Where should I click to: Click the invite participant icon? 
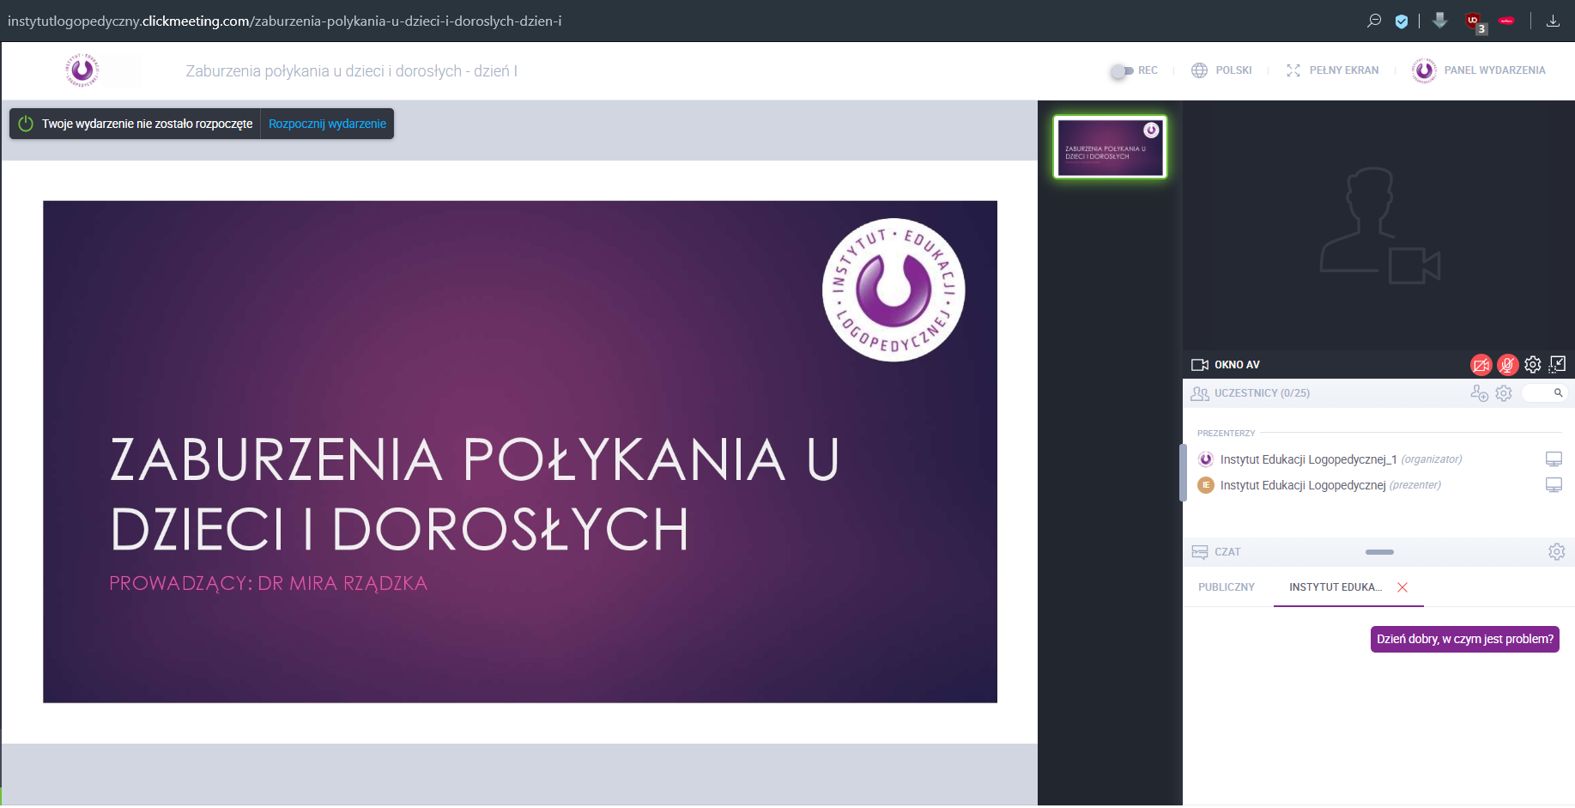click(x=1479, y=393)
